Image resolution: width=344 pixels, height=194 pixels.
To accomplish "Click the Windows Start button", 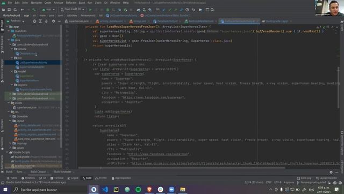I will pyautogui.click(x=5, y=189).
